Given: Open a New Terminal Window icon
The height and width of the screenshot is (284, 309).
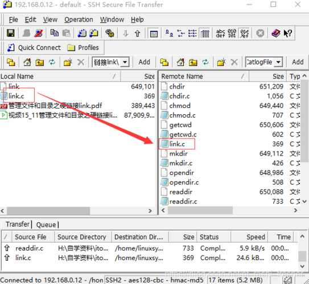Looking at the screenshot, I should click(82, 33).
